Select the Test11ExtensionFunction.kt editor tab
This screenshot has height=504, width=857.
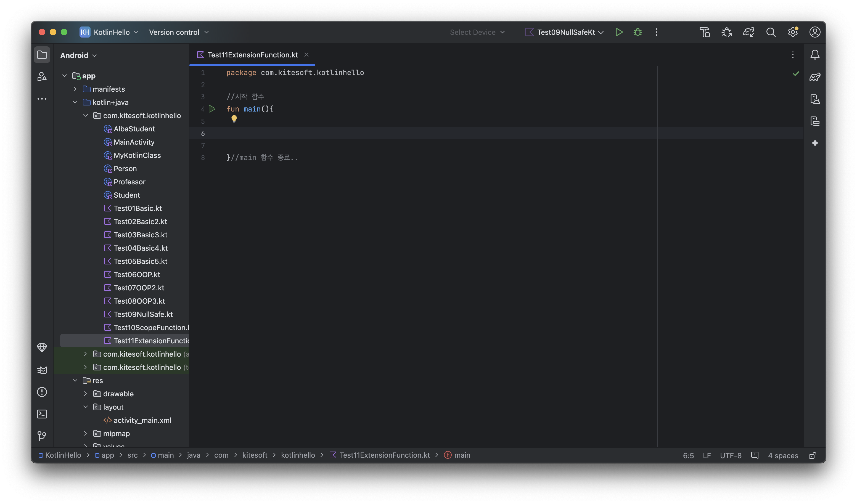click(x=252, y=55)
